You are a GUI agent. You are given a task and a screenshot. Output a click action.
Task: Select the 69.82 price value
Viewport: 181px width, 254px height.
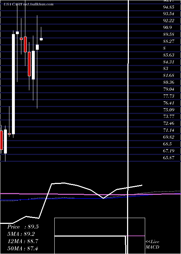point(169,137)
